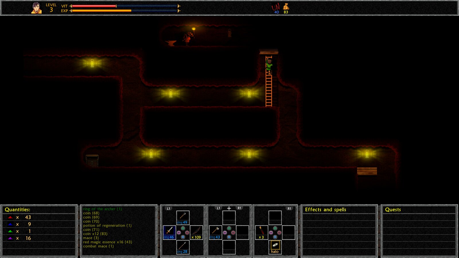Click the blue number 40 under UN
The image size is (459, 258).
pyautogui.click(x=277, y=12)
